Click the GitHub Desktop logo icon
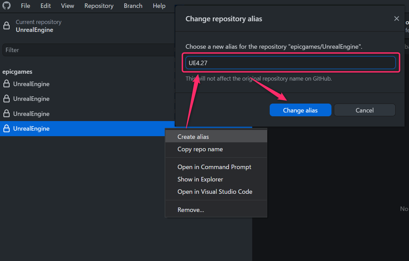This screenshot has width=409, height=261. pyautogui.click(x=7, y=5)
